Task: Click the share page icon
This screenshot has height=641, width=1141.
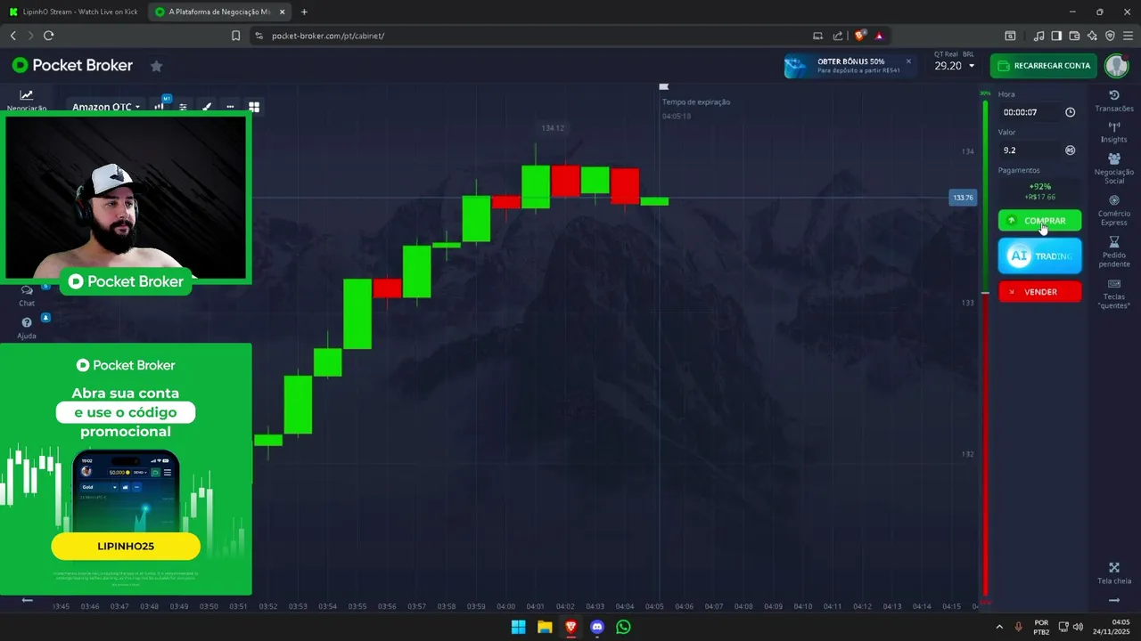Action: pyautogui.click(x=838, y=36)
